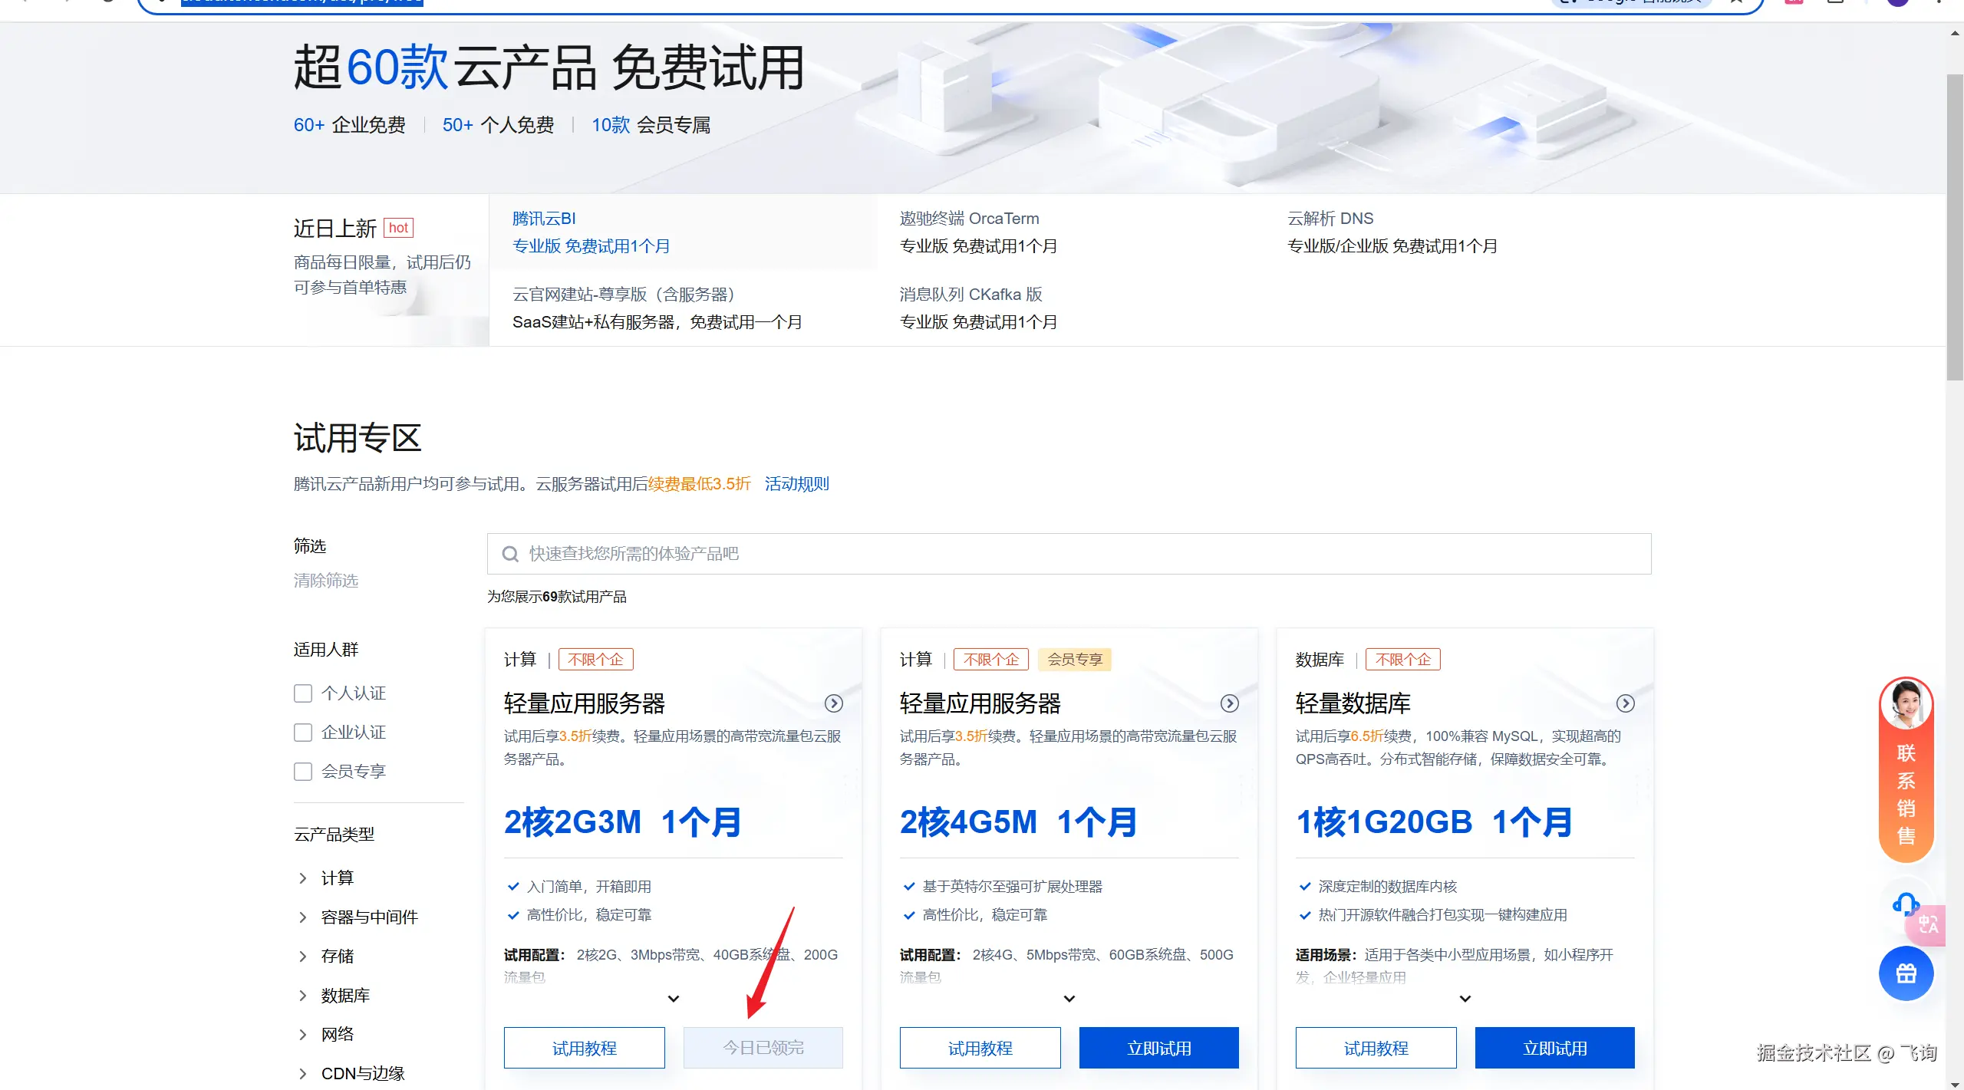Expand details chevron on 2核2G3M card
The width and height of the screenshot is (1964, 1090).
674,999
